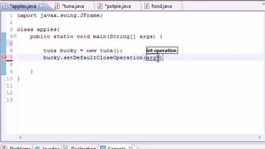Click the Java file icon on apples.java tab

click(5, 6)
